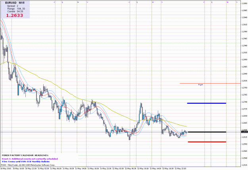Click the 1.2790 price scale label
The image size is (248, 170).
(244, 88)
